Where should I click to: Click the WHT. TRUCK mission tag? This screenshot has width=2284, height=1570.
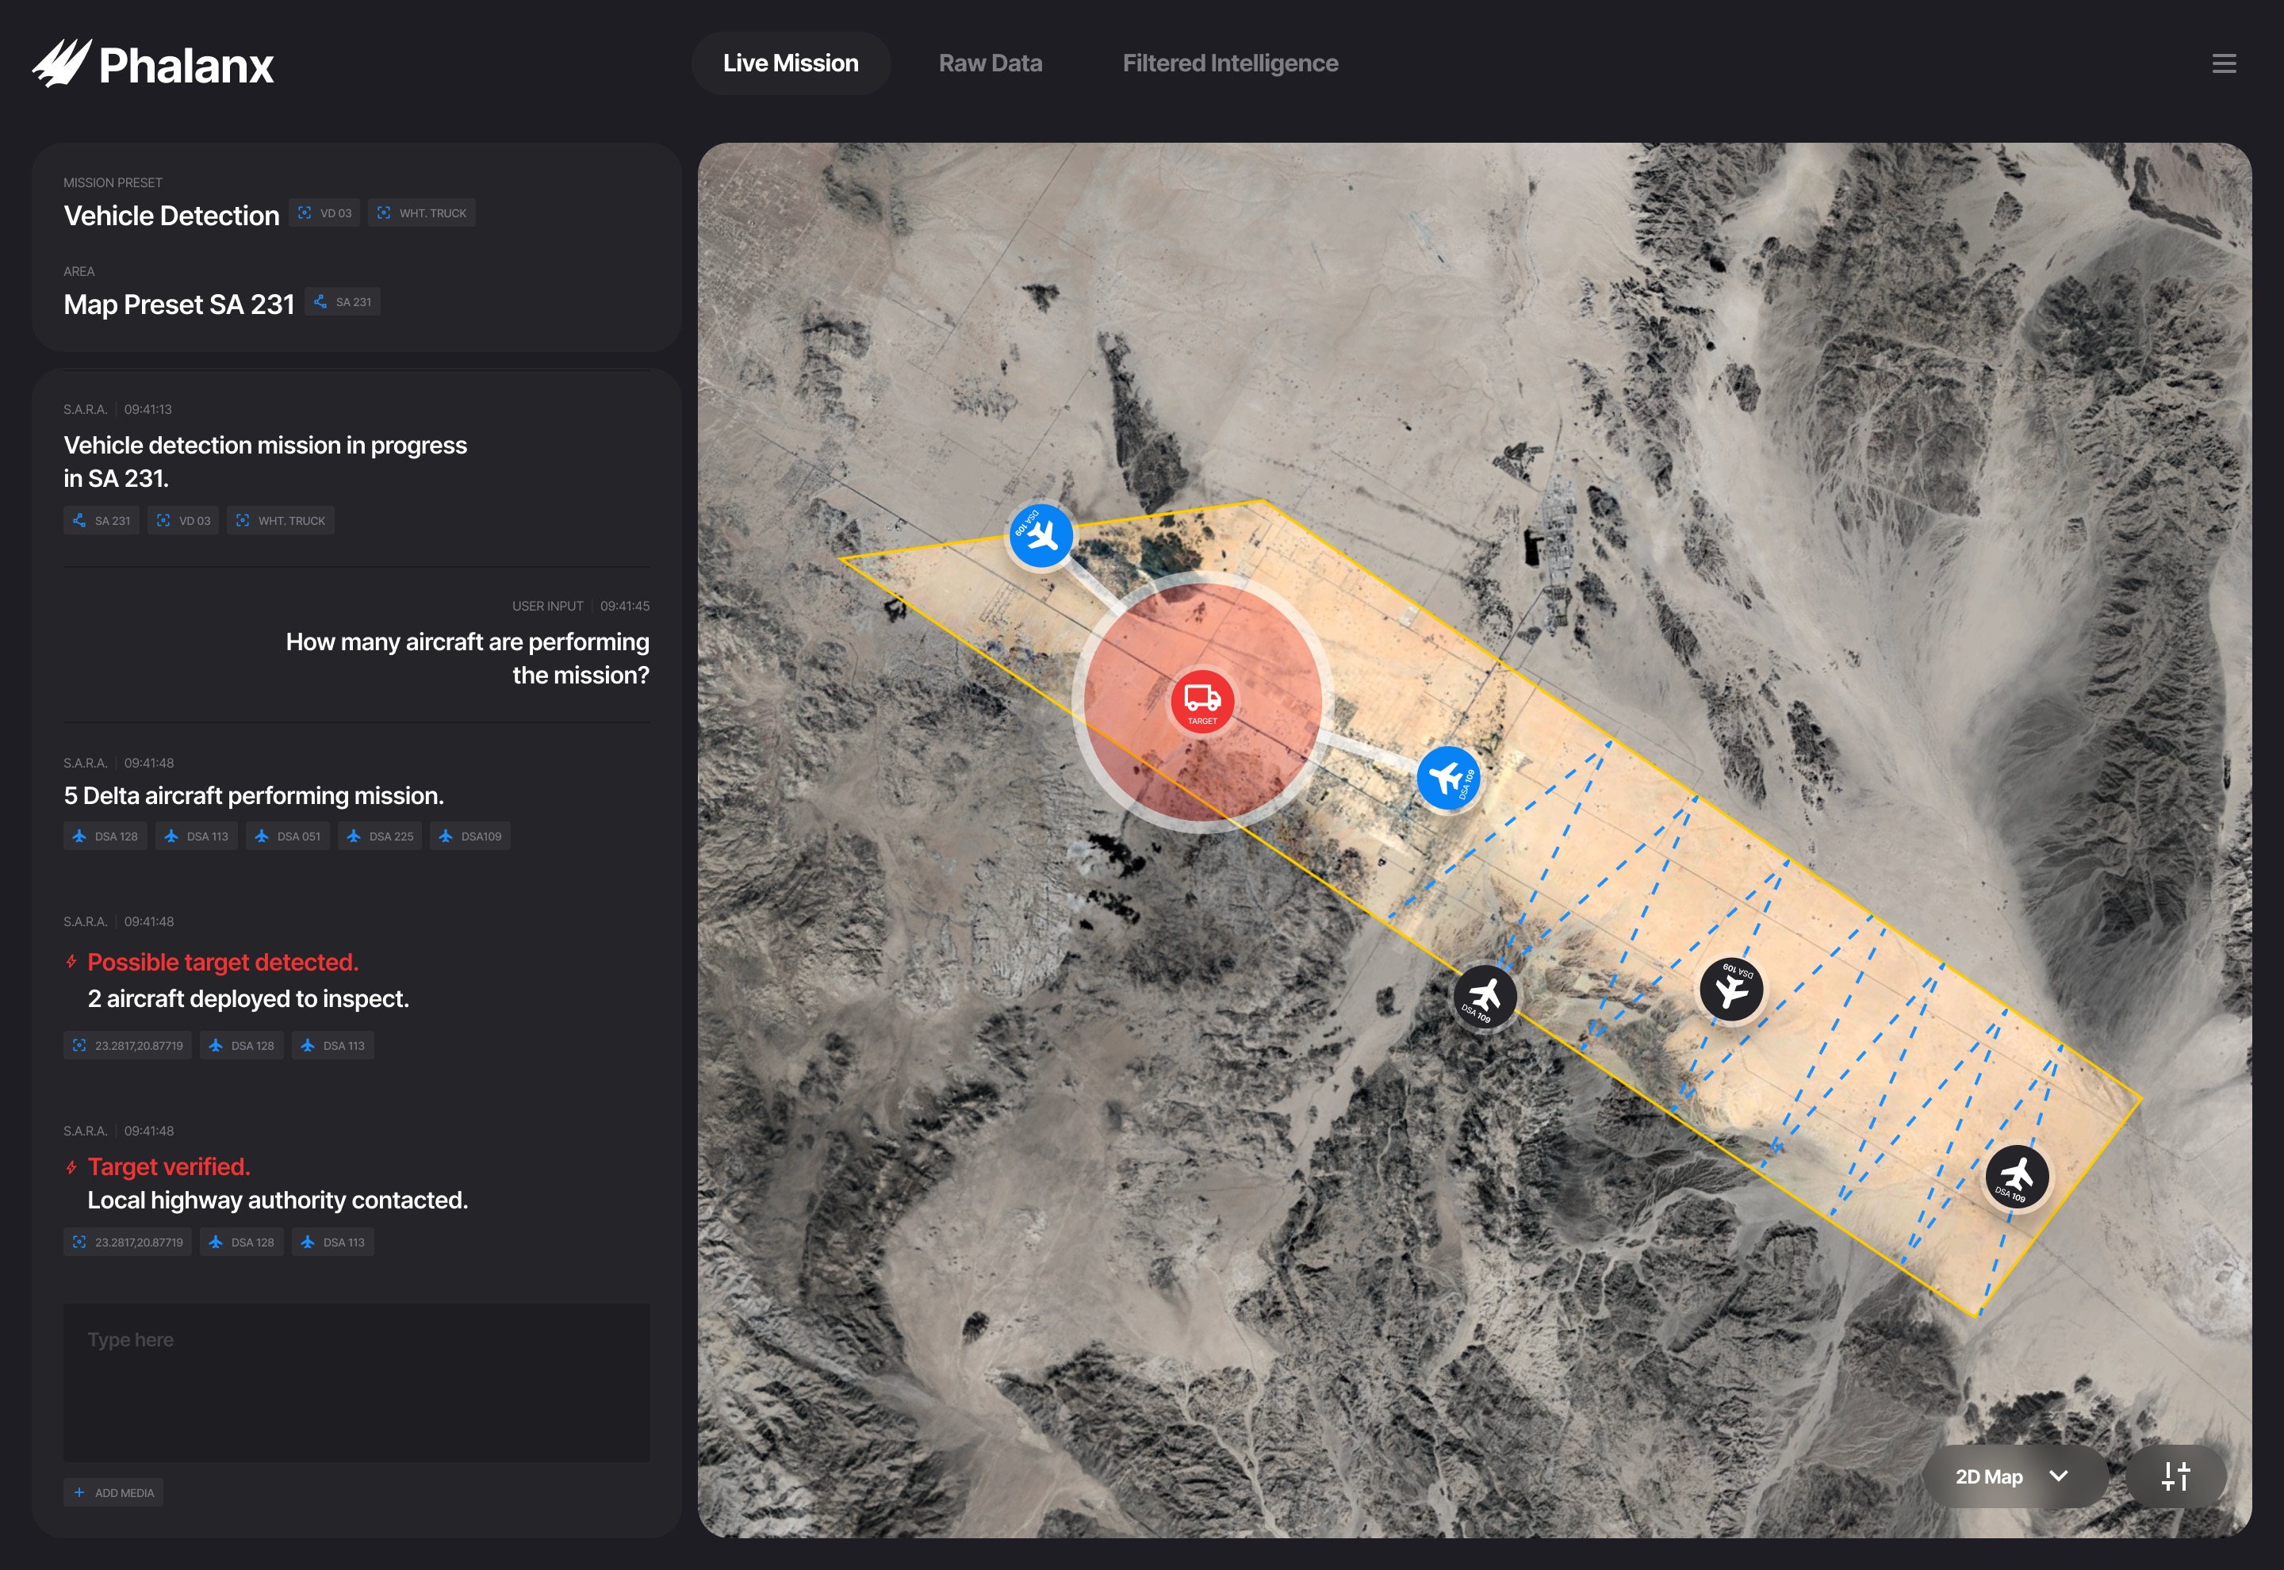coord(421,213)
